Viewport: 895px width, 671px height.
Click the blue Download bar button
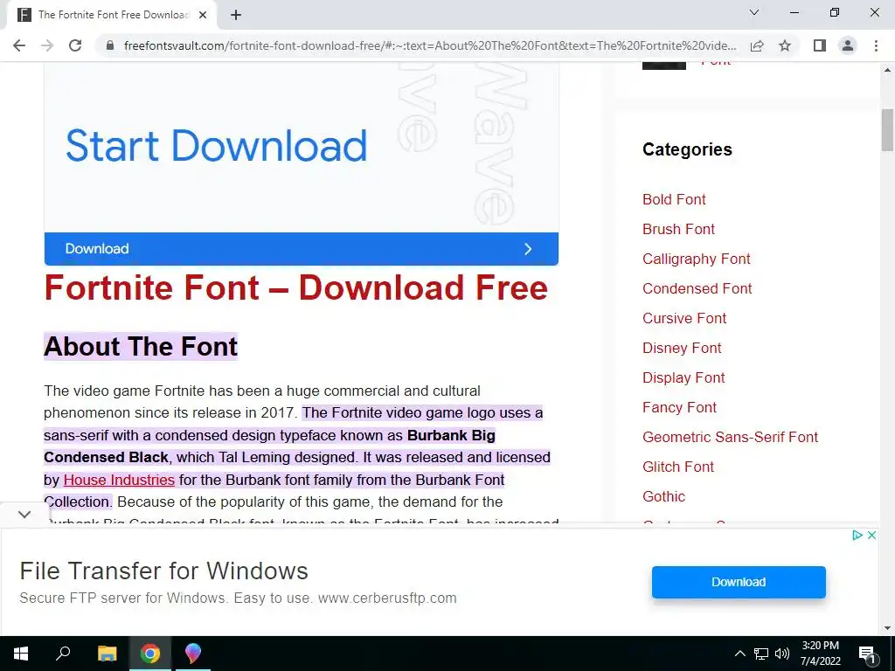(x=302, y=249)
